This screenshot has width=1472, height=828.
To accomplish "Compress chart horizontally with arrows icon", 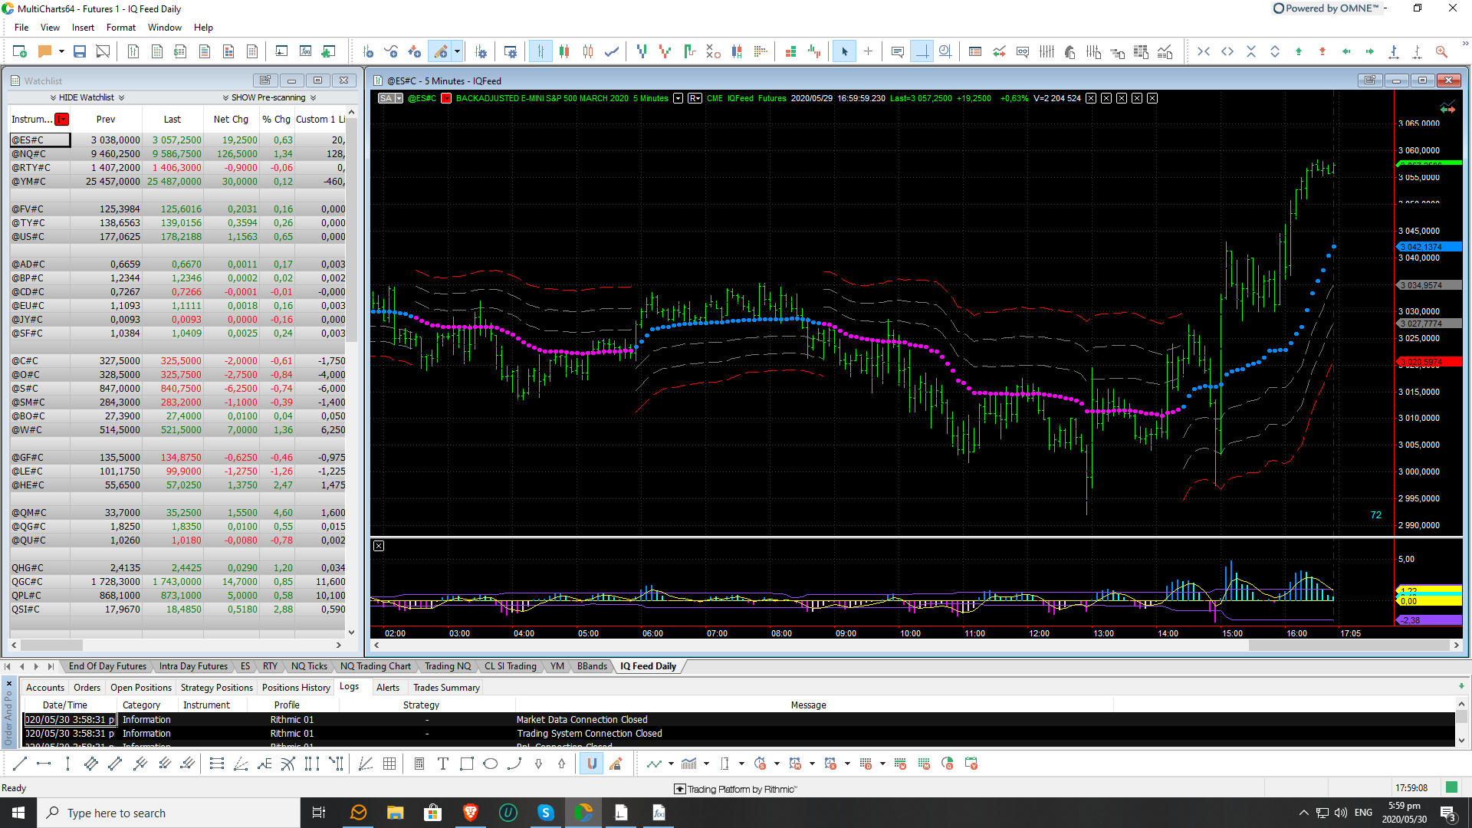I will click(1204, 51).
